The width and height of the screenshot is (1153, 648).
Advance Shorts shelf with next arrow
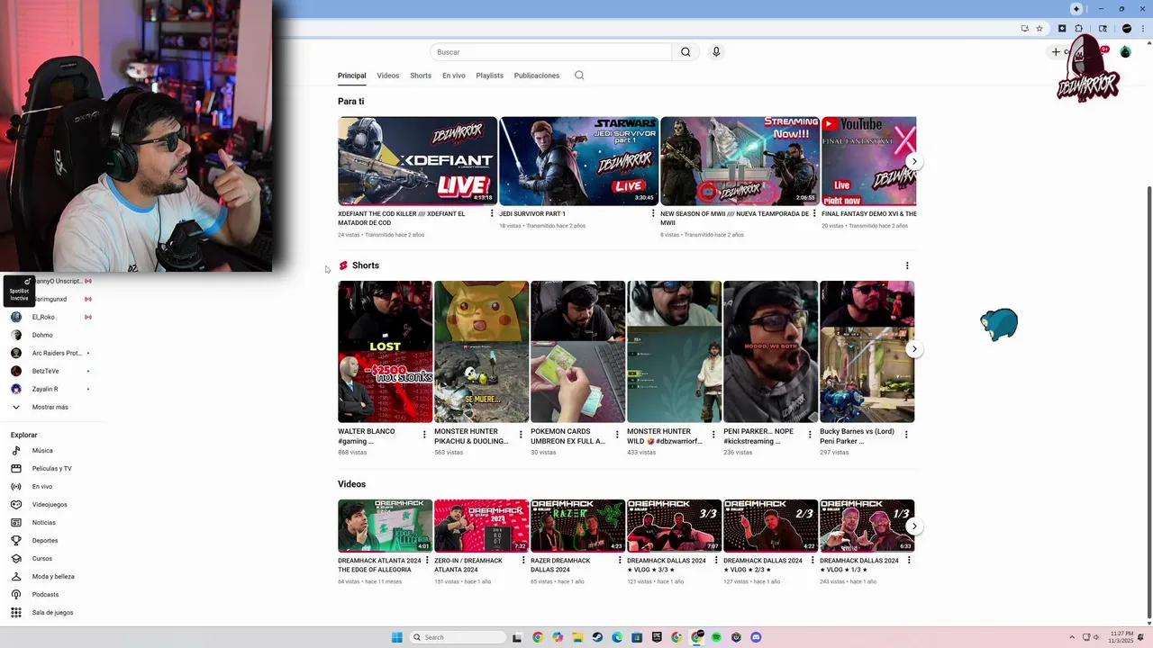tap(913, 349)
